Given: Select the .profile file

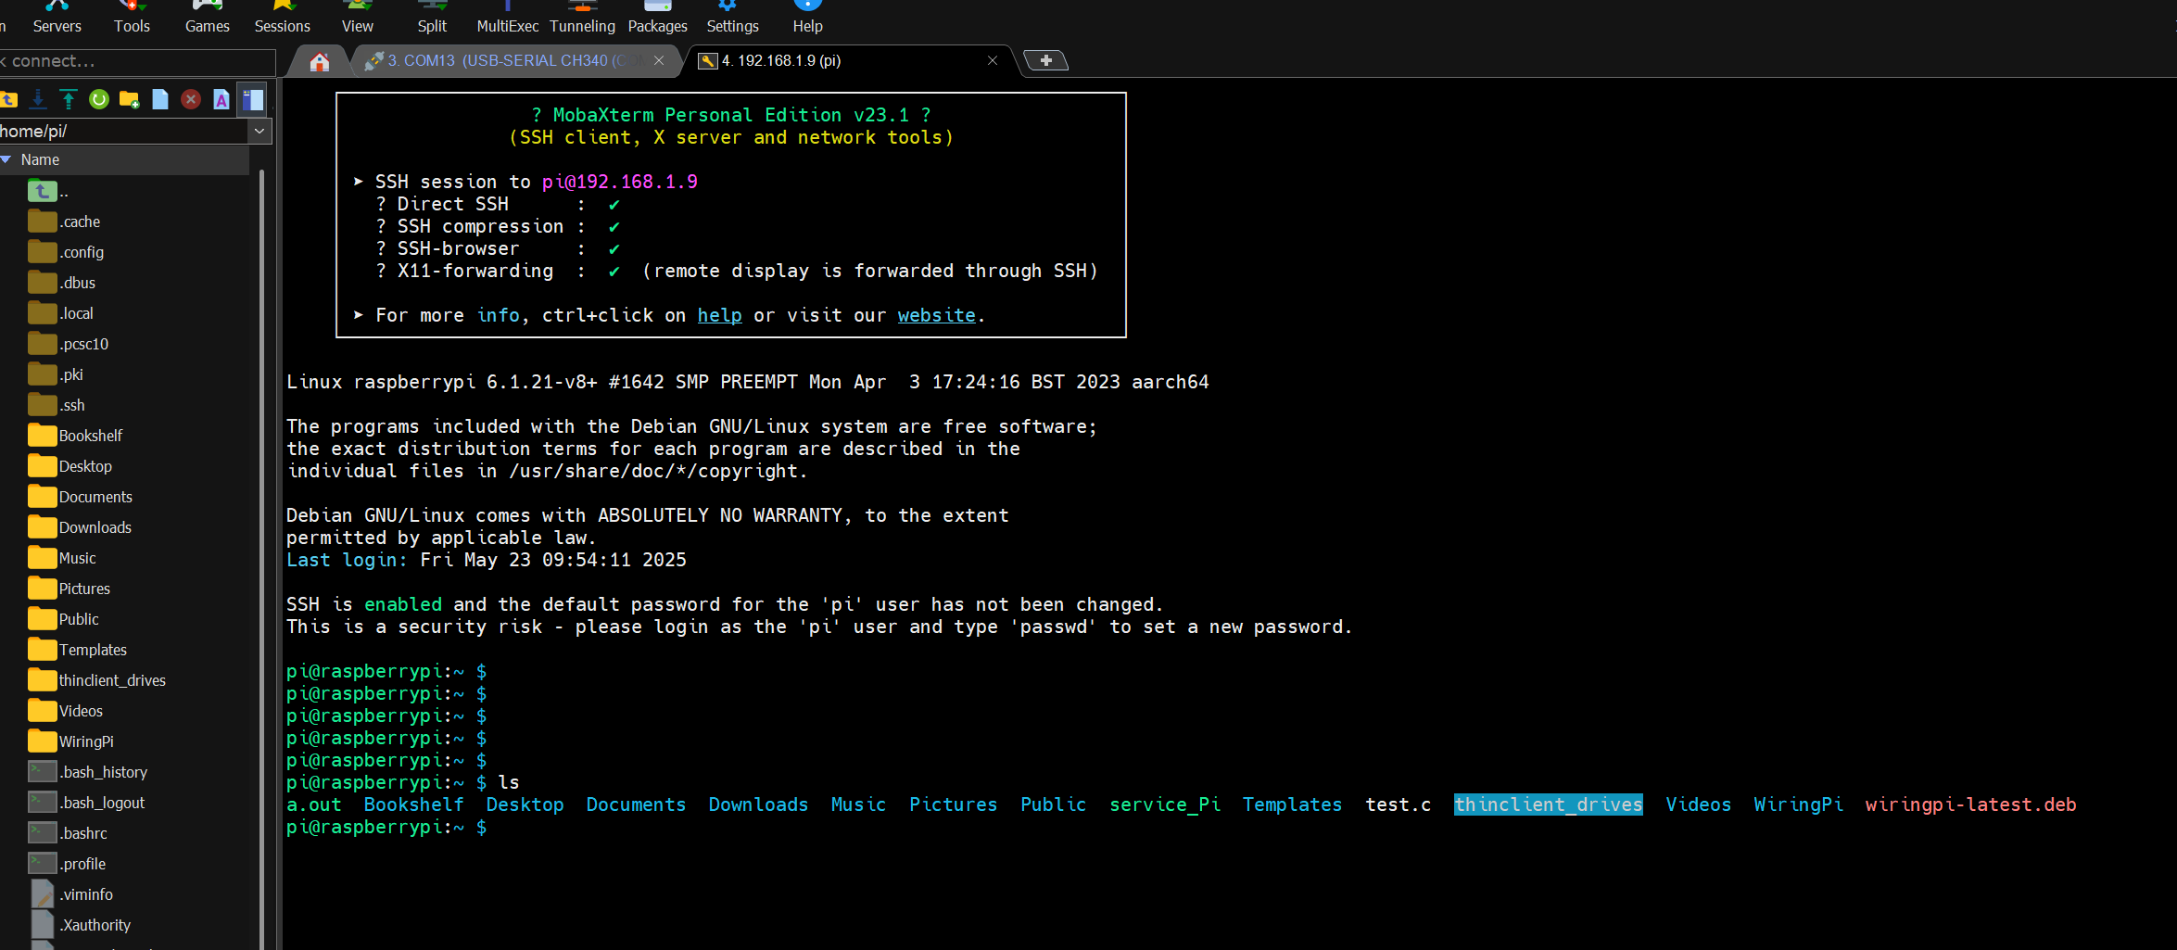Looking at the screenshot, I should pos(67,864).
